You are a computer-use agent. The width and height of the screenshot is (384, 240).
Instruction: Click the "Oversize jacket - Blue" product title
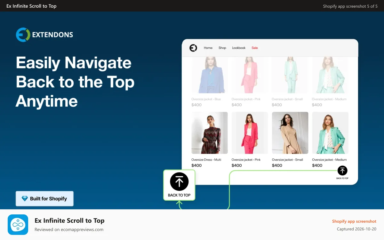click(x=206, y=99)
